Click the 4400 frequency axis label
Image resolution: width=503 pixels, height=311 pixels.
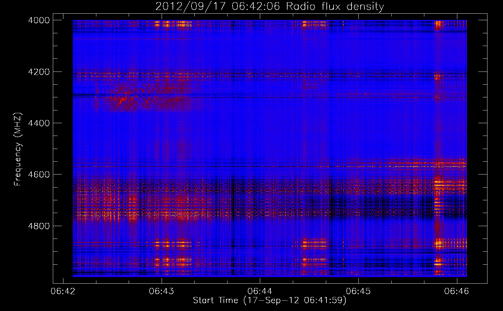[39, 123]
